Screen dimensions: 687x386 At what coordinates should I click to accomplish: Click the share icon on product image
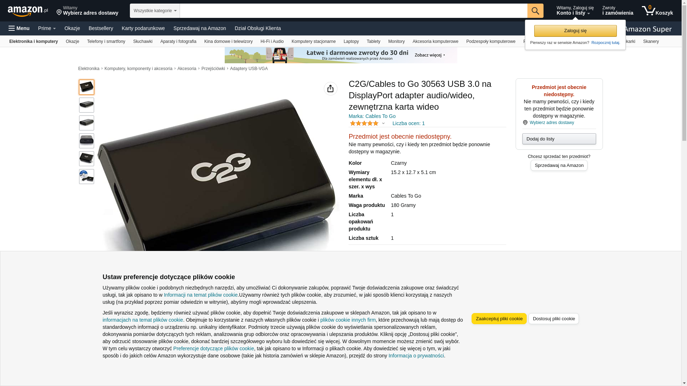click(x=331, y=89)
